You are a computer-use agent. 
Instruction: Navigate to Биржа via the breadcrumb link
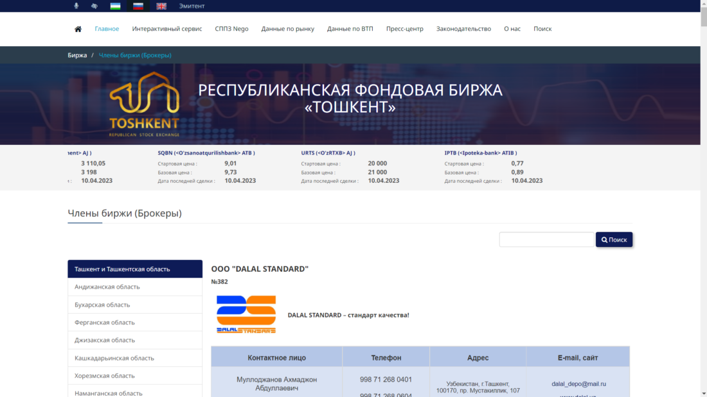(78, 55)
